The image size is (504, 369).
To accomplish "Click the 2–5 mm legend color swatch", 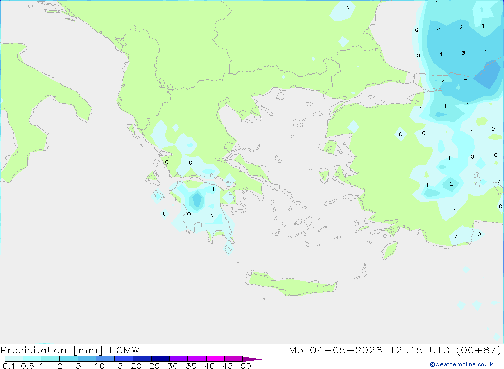I will click(69, 359).
